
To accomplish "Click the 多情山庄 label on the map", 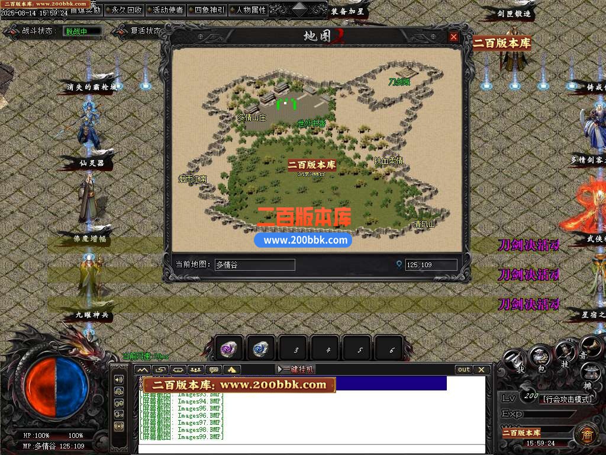I will pyautogui.click(x=252, y=118).
